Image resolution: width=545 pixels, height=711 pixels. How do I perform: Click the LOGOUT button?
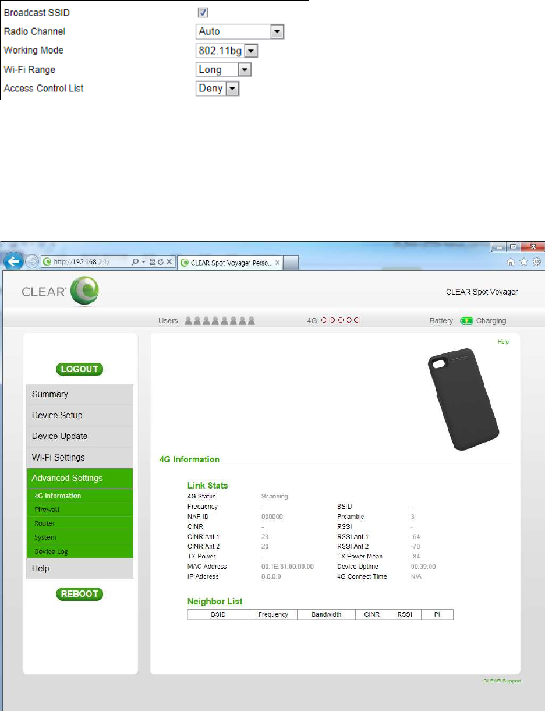(80, 369)
